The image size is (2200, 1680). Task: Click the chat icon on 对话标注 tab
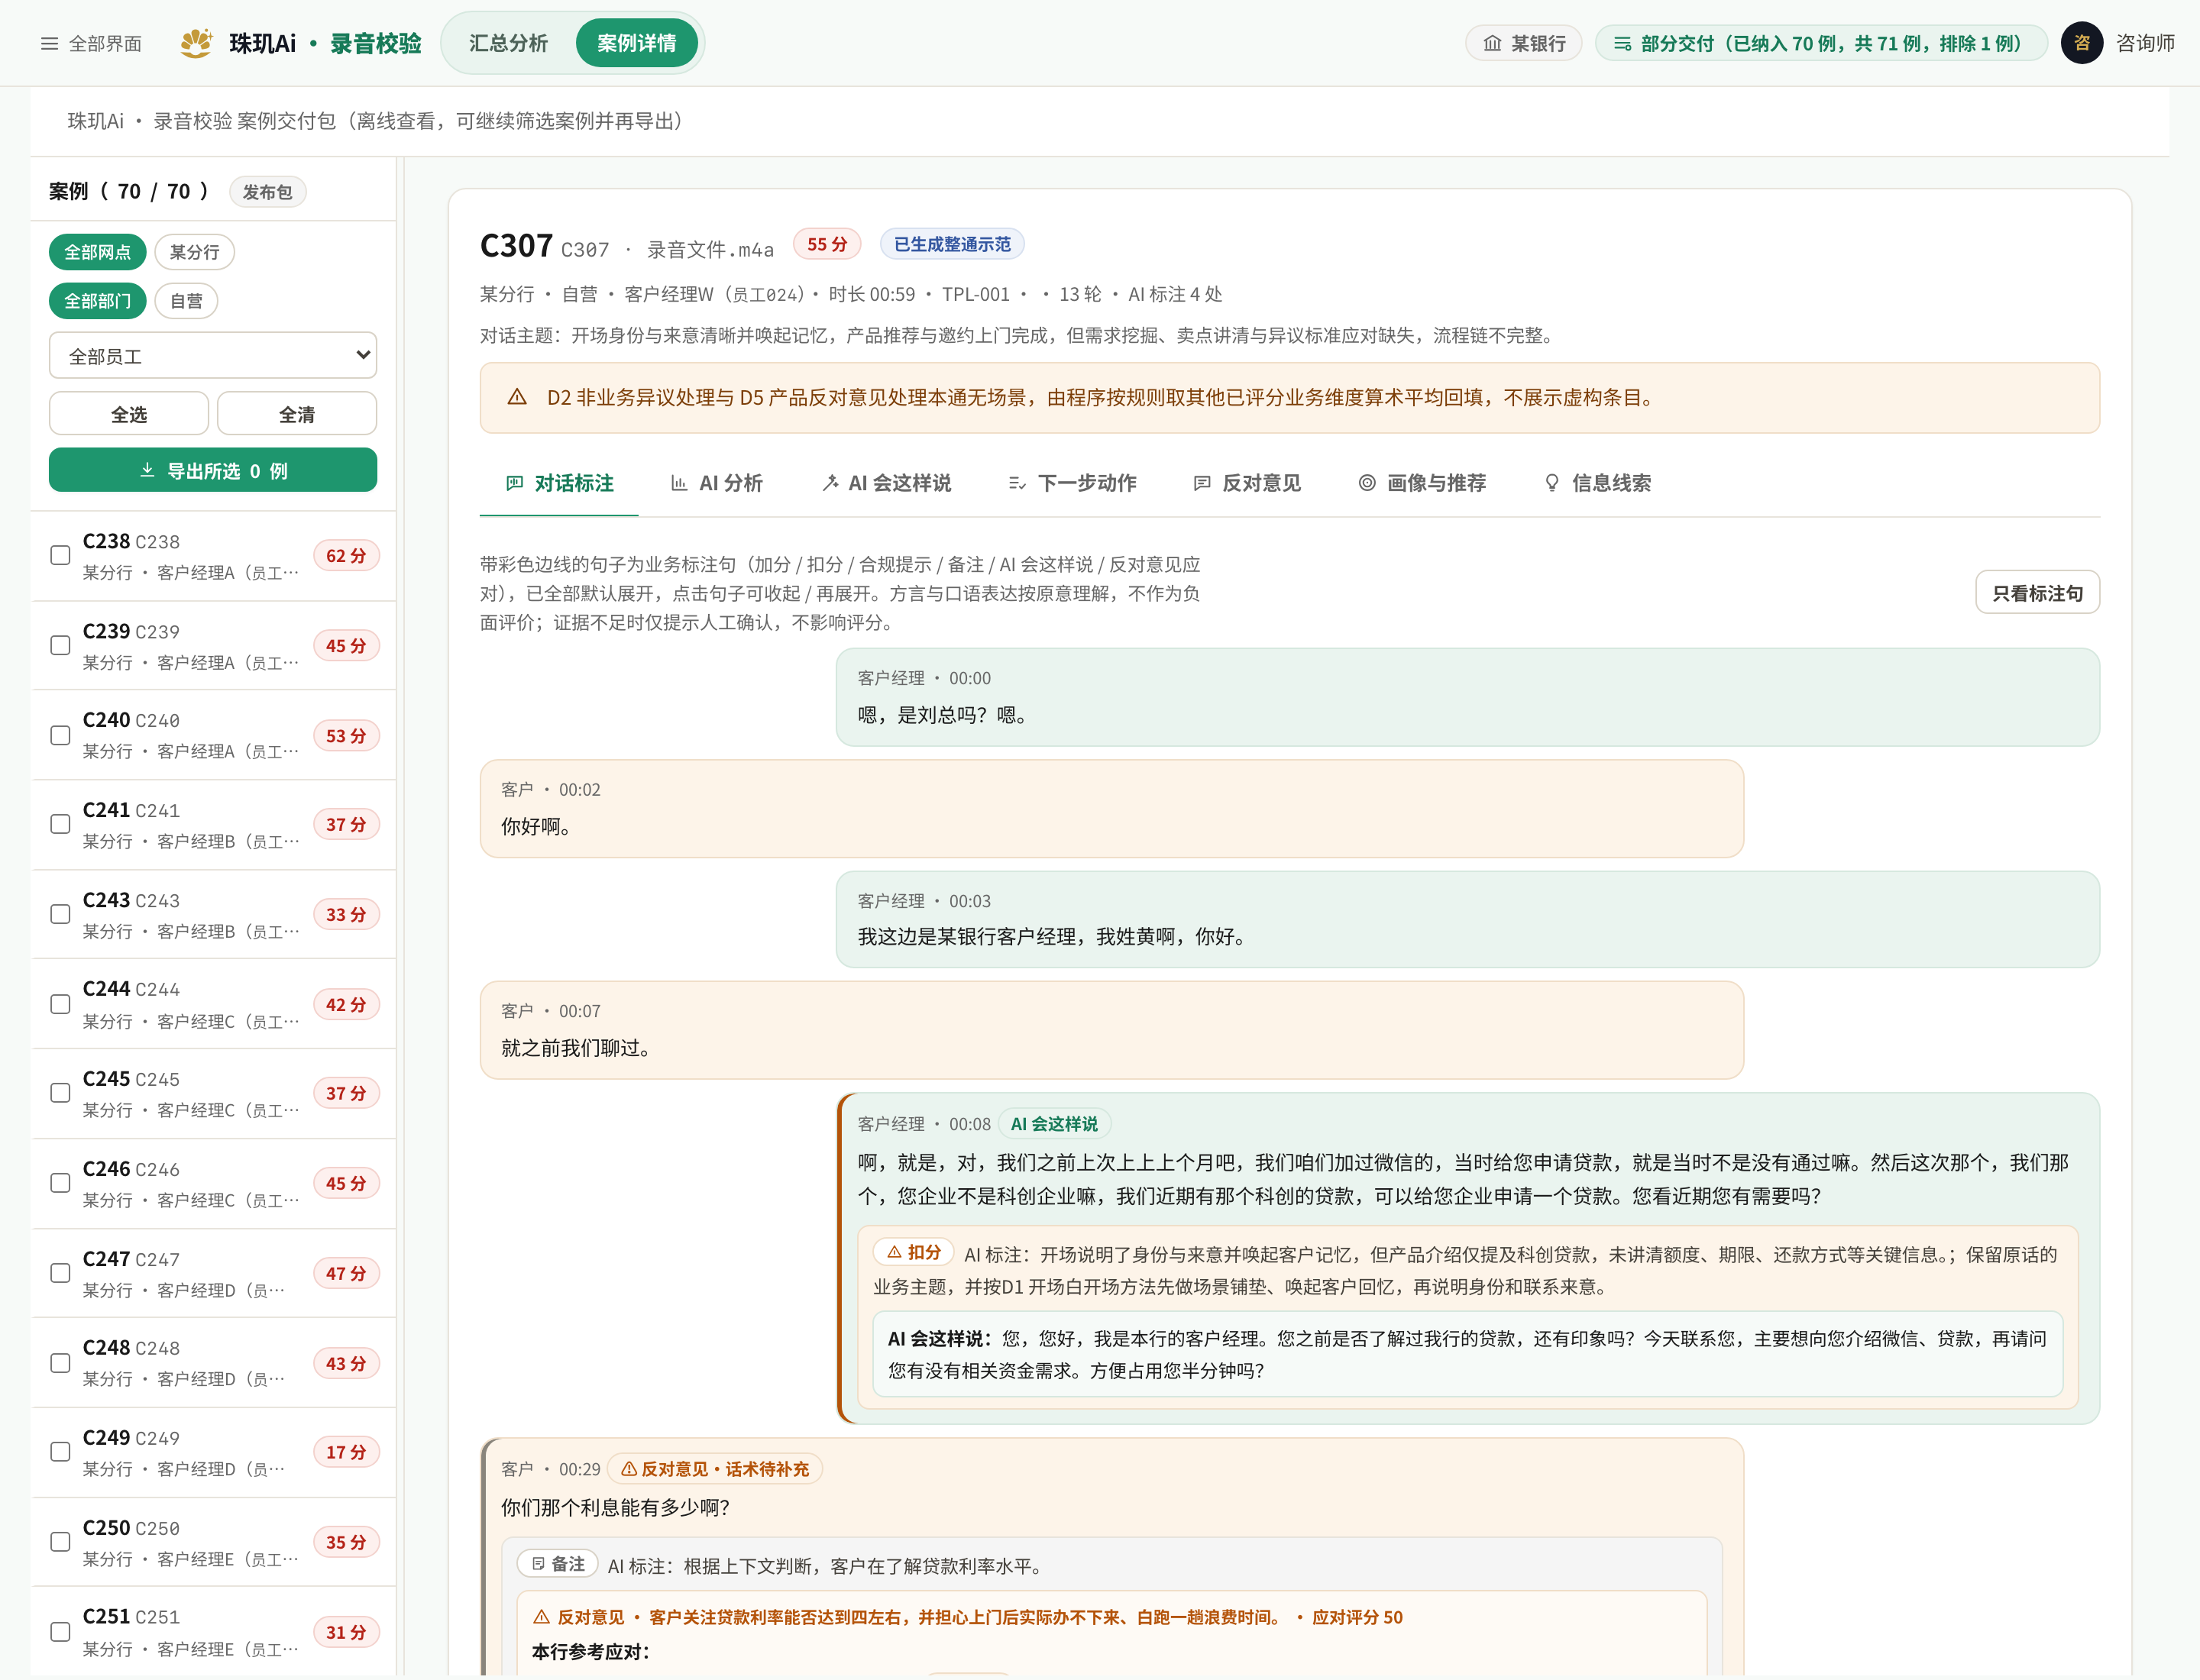pyautogui.click(x=515, y=483)
